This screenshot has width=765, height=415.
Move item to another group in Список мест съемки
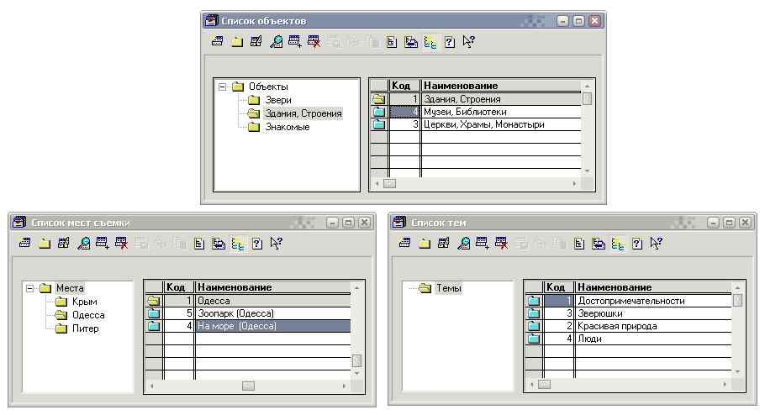pyautogui.click(x=219, y=243)
